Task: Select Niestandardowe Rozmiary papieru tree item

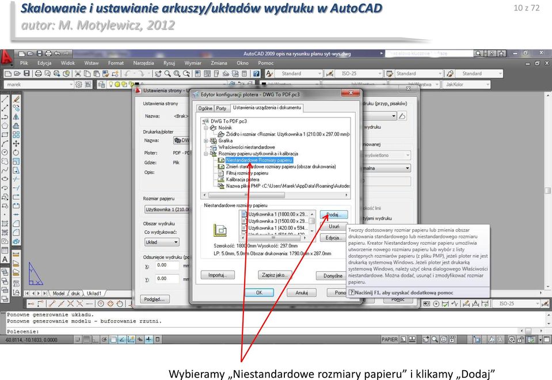Action: click(259, 160)
